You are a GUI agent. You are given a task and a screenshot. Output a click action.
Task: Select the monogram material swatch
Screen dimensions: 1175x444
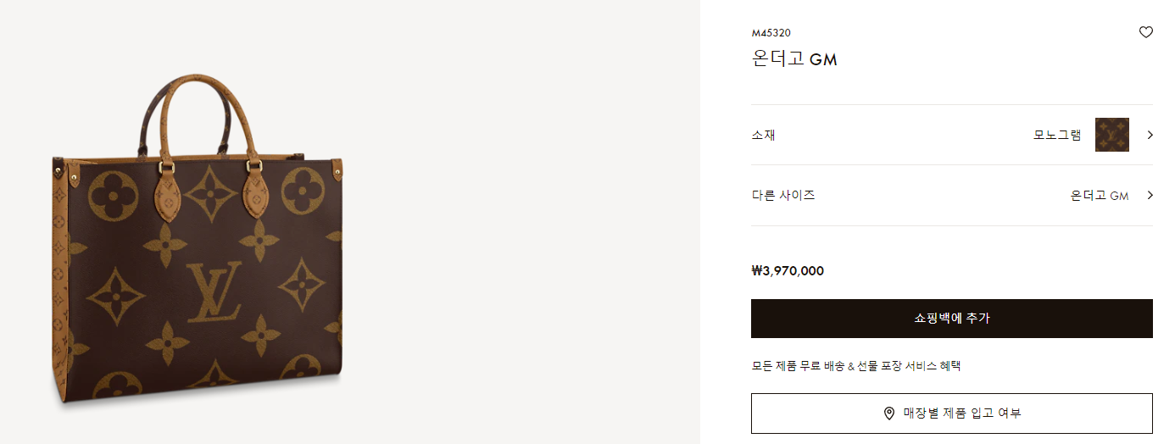[1111, 135]
